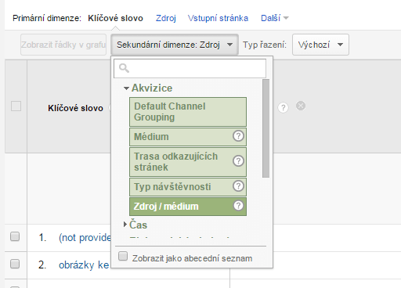Toggle the select-all checkbox in the table header

16,106
